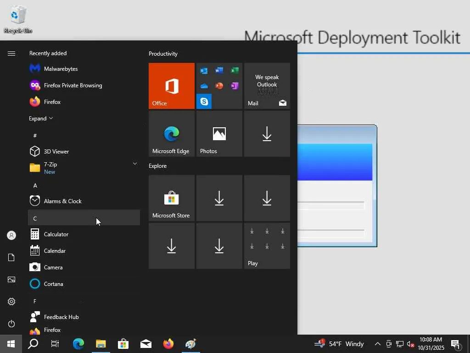Open Microsoft Store from taskbar

click(x=123, y=344)
